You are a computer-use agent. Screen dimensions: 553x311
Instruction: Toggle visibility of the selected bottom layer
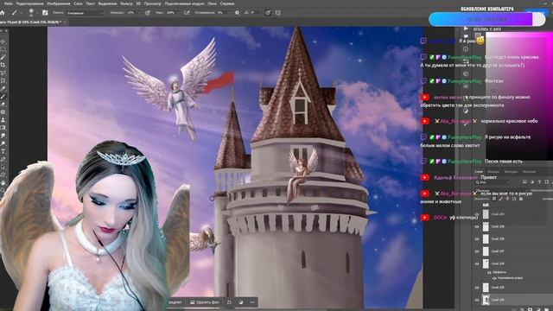pyautogui.click(x=477, y=300)
